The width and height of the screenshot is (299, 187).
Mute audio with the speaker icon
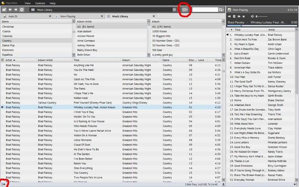coord(252,16)
